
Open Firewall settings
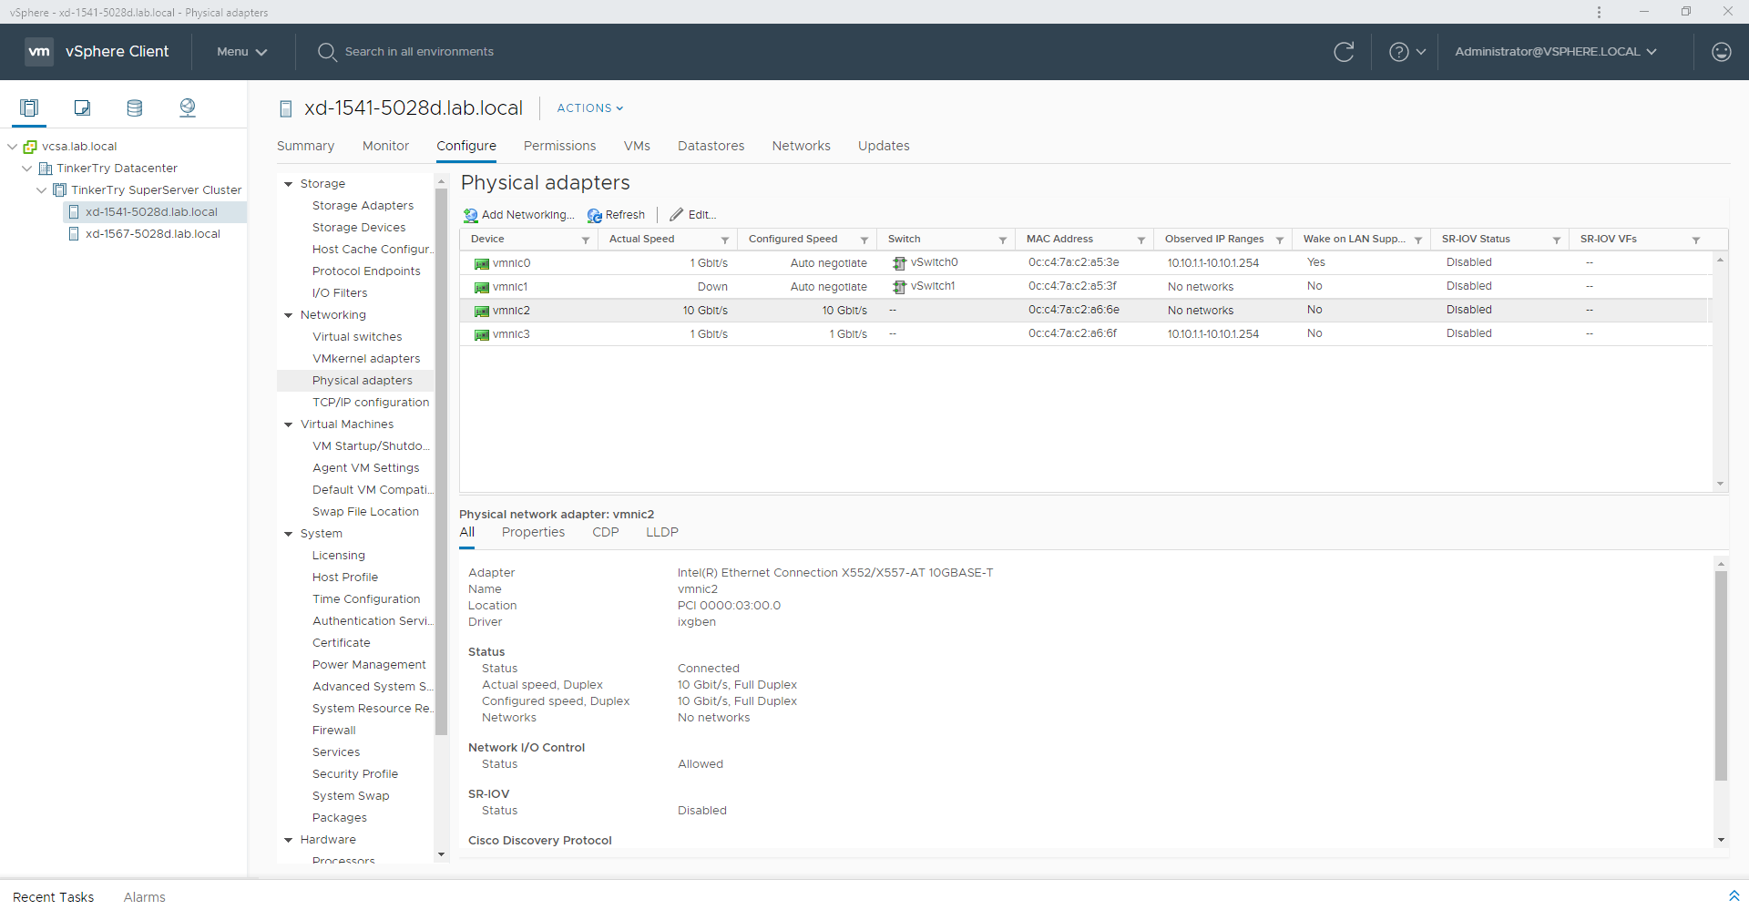(334, 731)
